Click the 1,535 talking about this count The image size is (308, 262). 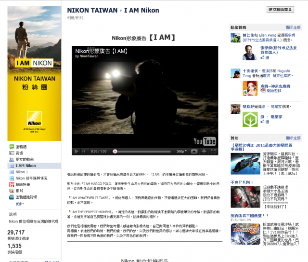tap(14, 246)
